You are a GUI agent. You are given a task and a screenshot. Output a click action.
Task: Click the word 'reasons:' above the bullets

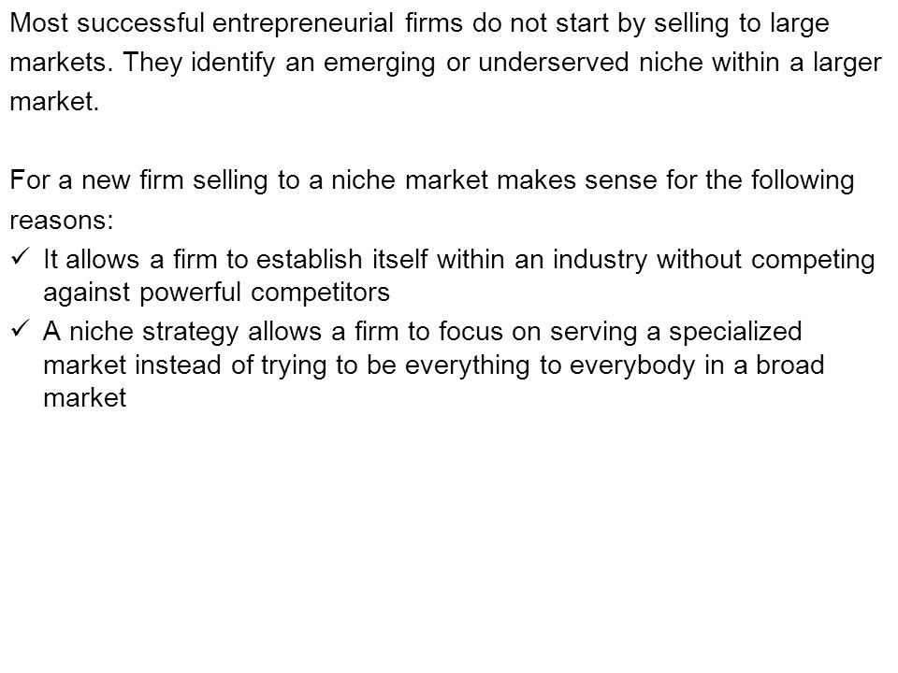pos(62,221)
